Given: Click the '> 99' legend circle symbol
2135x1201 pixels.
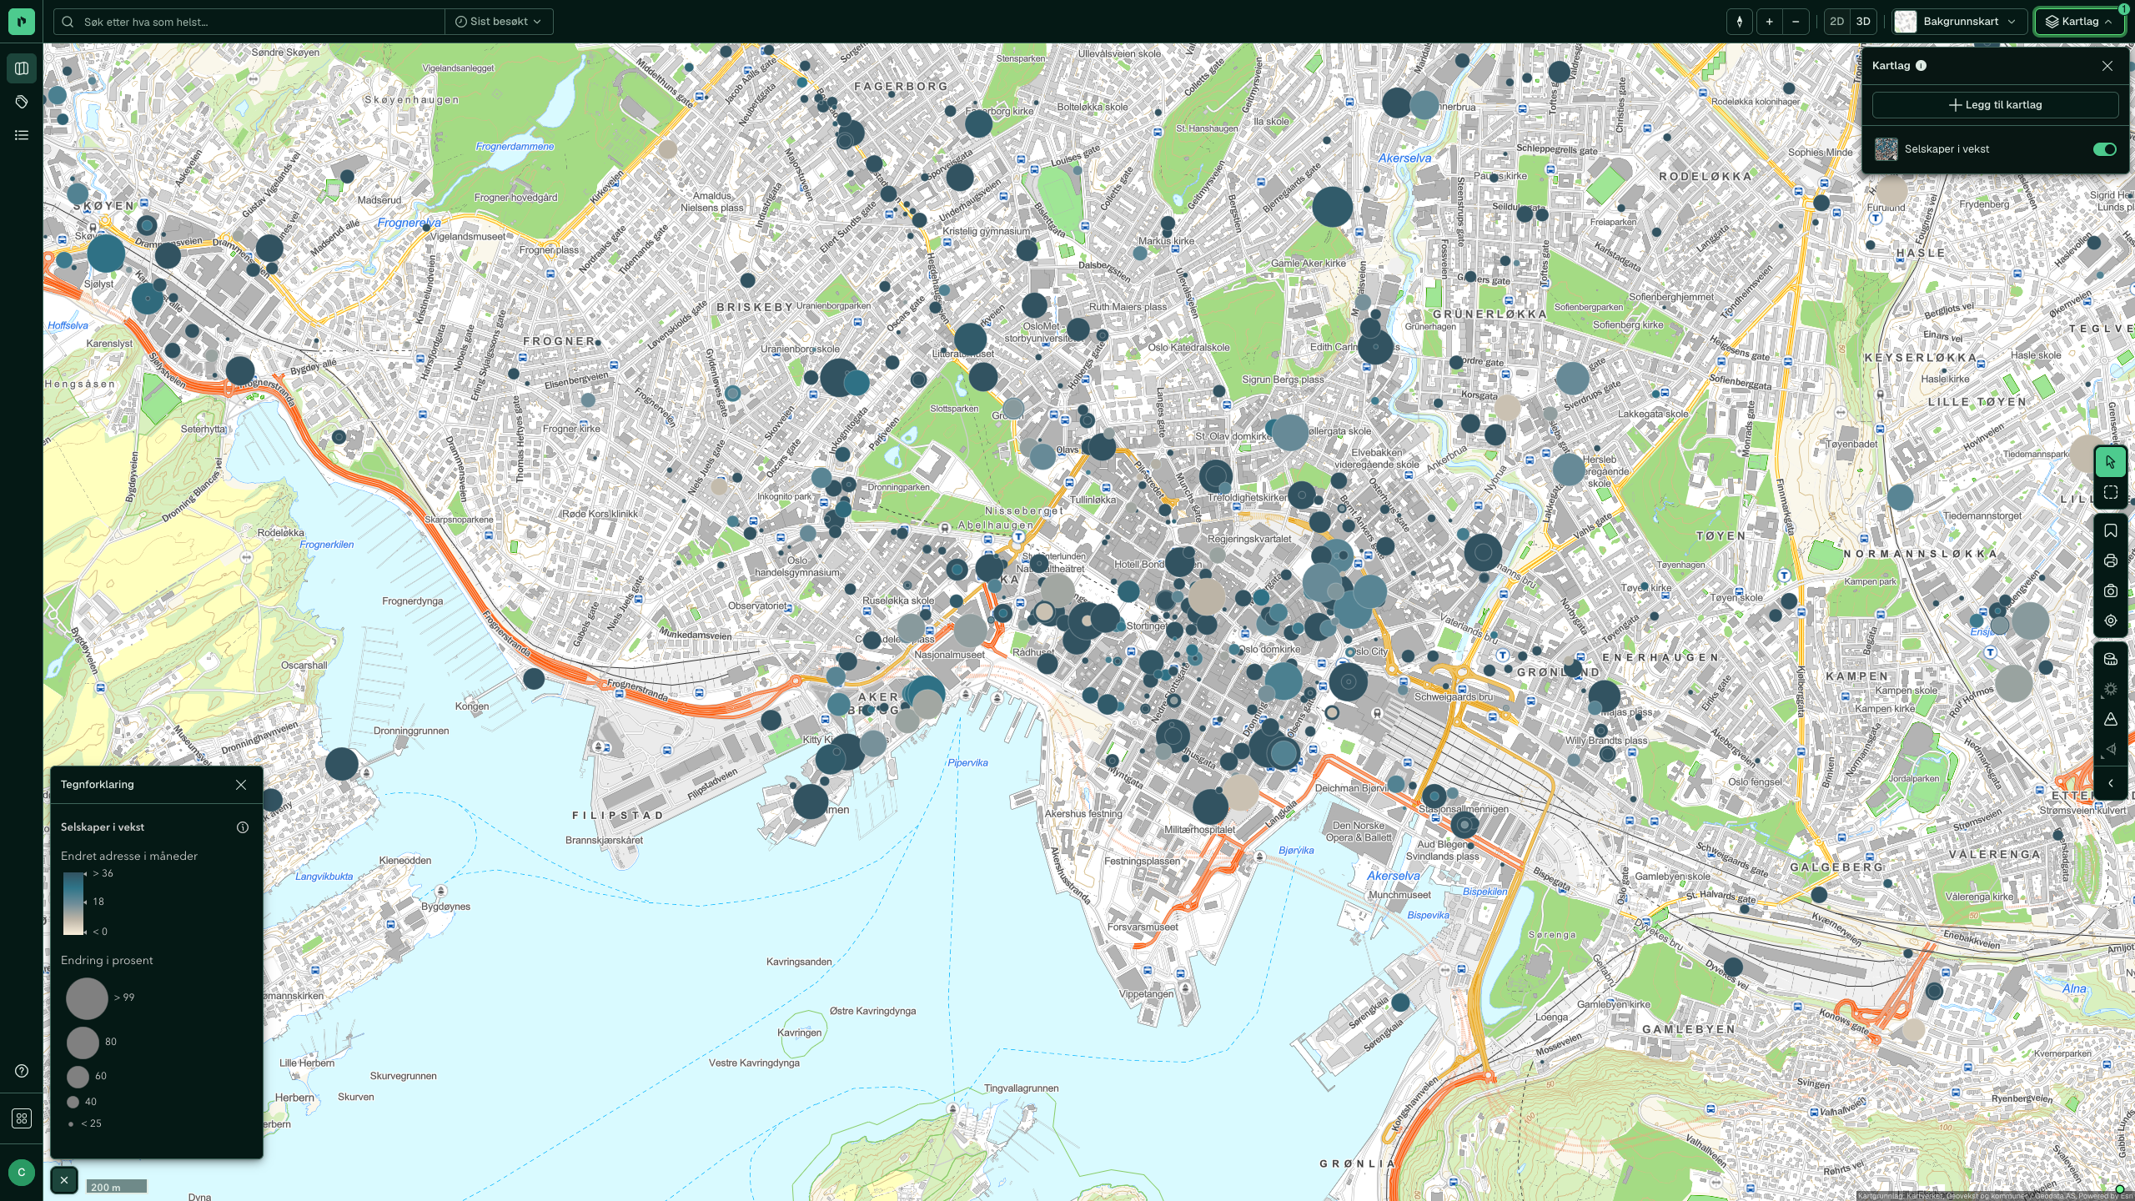Looking at the screenshot, I should (87, 998).
